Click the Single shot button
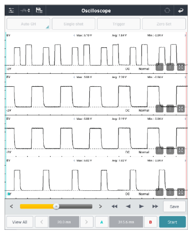This screenshot has height=234, width=192. pos(73,24)
